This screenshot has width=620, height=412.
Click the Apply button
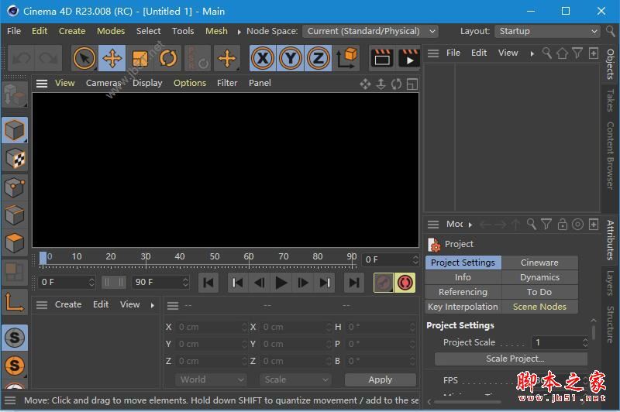pos(380,379)
